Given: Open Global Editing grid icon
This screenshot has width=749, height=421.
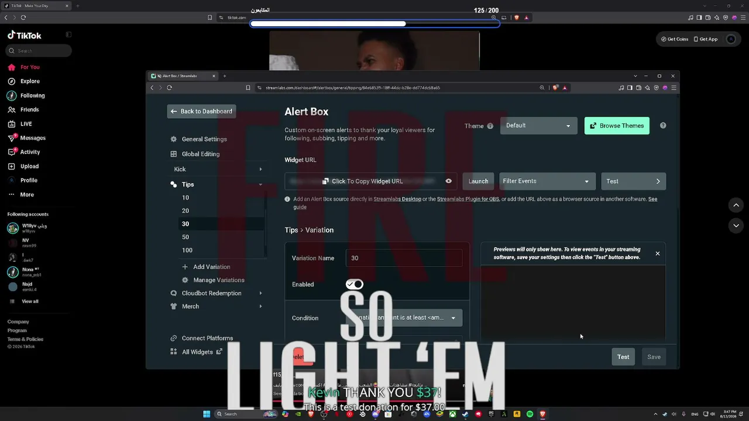Looking at the screenshot, I should pos(173,154).
